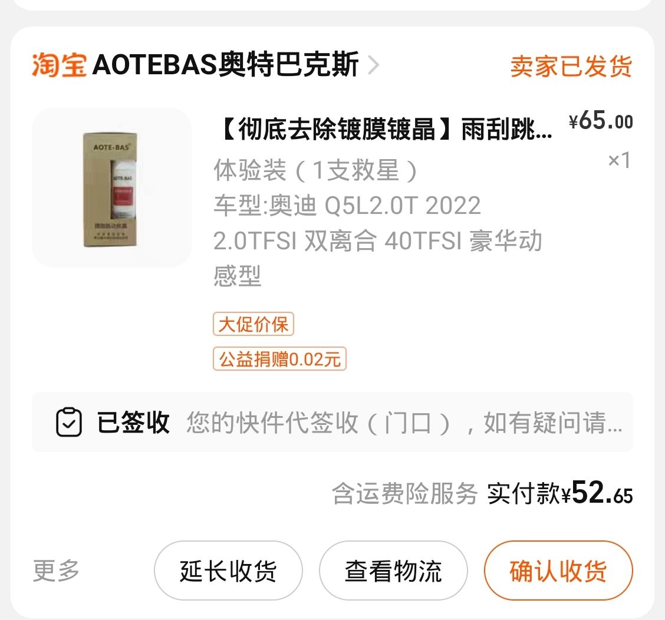Tap the 延长收货 button
The image size is (665, 620).
(x=228, y=570)
